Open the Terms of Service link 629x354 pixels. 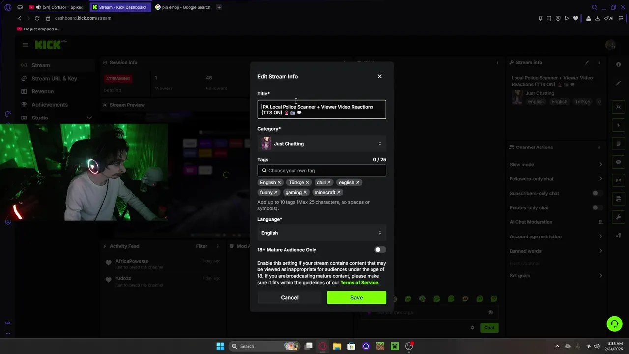click(359, 283)
